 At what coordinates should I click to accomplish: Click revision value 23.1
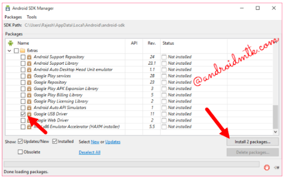tap(152, 64)
